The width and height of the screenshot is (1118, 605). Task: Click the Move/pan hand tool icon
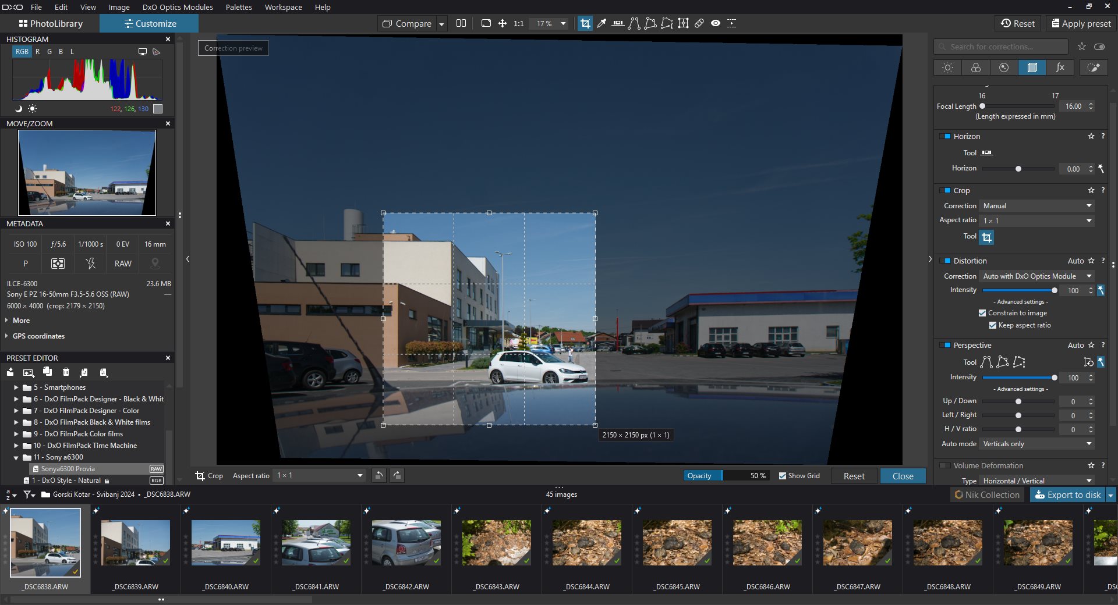[502, 23]
